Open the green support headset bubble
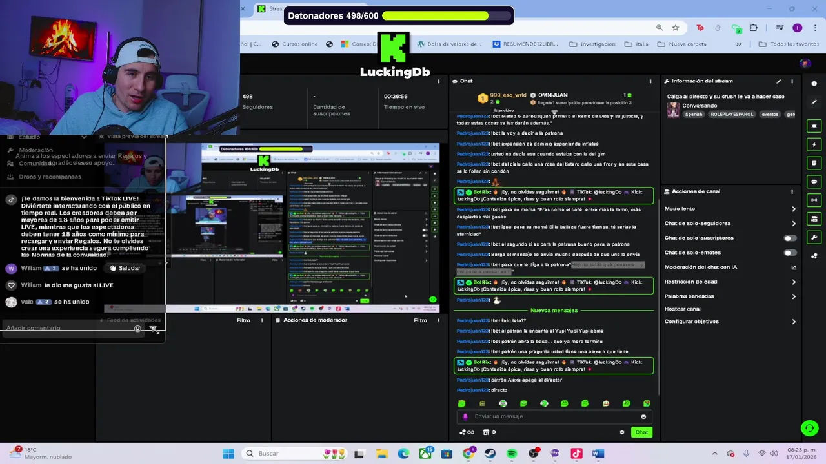This screenshot has height=464, width=826. [x=809, y=428]
